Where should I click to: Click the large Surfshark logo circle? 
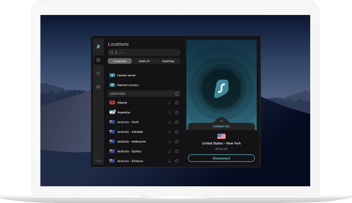(x=221, y=89)
